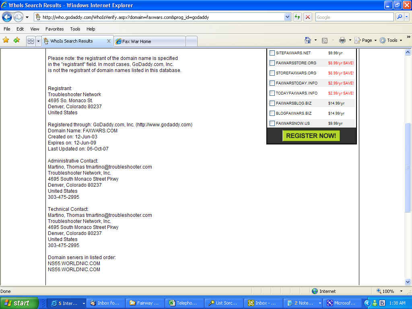Close the WhoIs Search Results tab

click(x=109, y=41)
